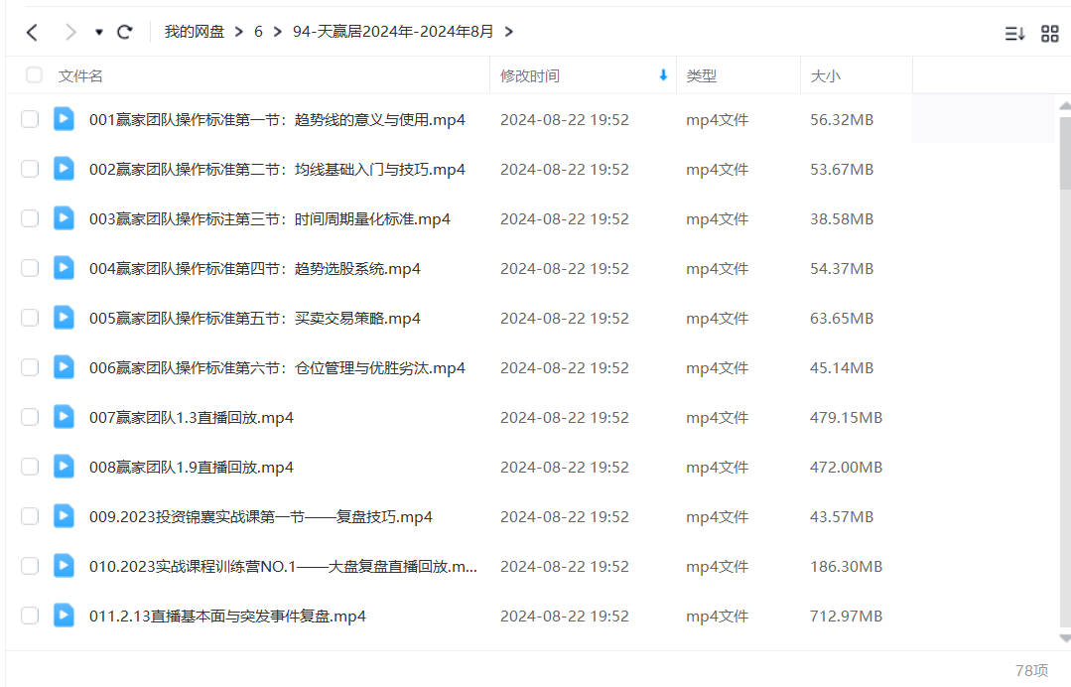Open breadcrumb 94-天赢居2024年-2024年8月
Image resolution: width=1071 pixels, height=687 pixels.
point(393,32)
